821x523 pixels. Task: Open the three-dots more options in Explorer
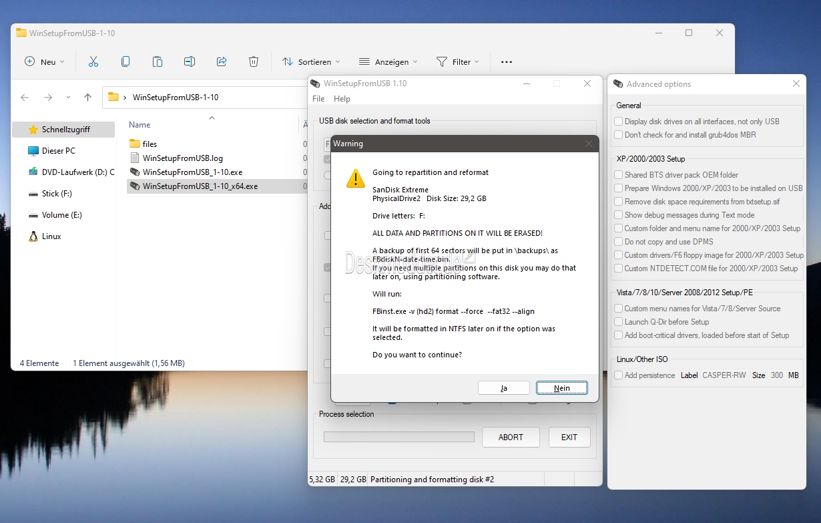coord(507,62)
